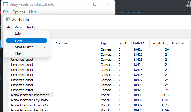Click Path ID cell 18421
The width and height of the screenshot is (191, 112).
click(x=138, y=49)
